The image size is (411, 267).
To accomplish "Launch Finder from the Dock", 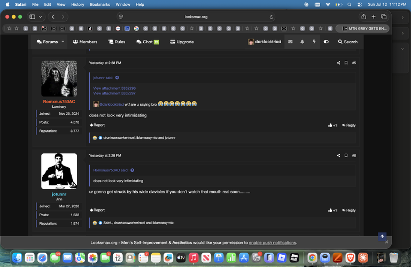I will pos(17,258).
